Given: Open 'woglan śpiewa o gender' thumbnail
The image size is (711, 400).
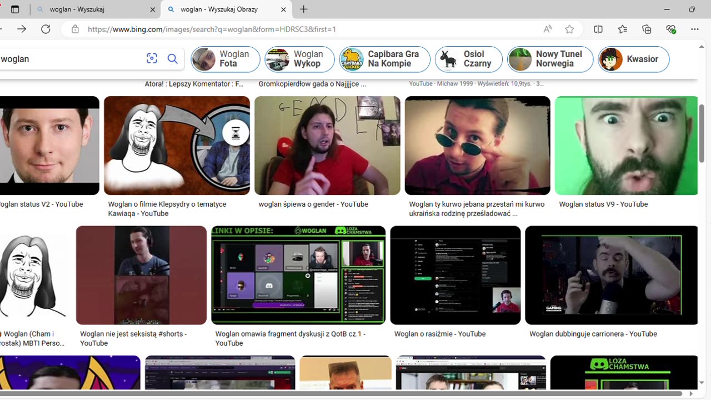Looking at the screenshot, I should (x=327, y=146).
